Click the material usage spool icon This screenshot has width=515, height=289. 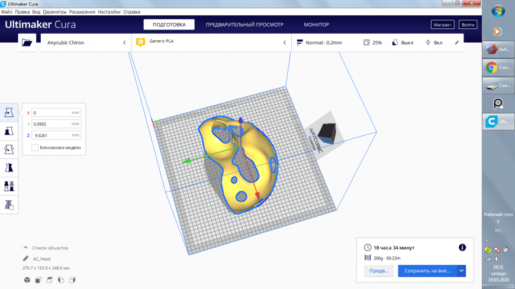coord(368,258)
